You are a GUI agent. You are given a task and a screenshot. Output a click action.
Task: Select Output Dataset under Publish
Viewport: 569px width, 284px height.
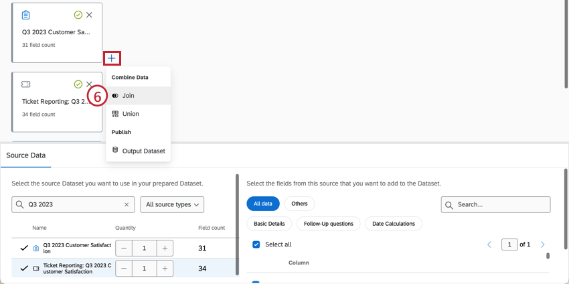(139, 151)
